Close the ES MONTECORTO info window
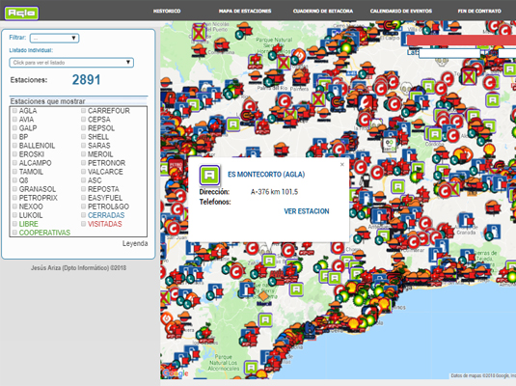This screenshot has height=386, width=516. 342,164
